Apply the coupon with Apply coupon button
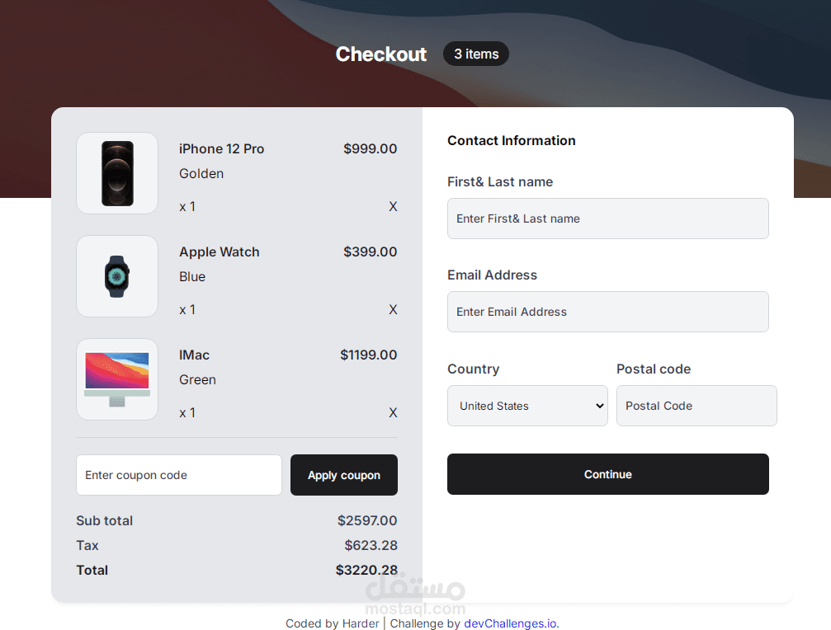Screen dimensions: 831x630 point(344,475)
